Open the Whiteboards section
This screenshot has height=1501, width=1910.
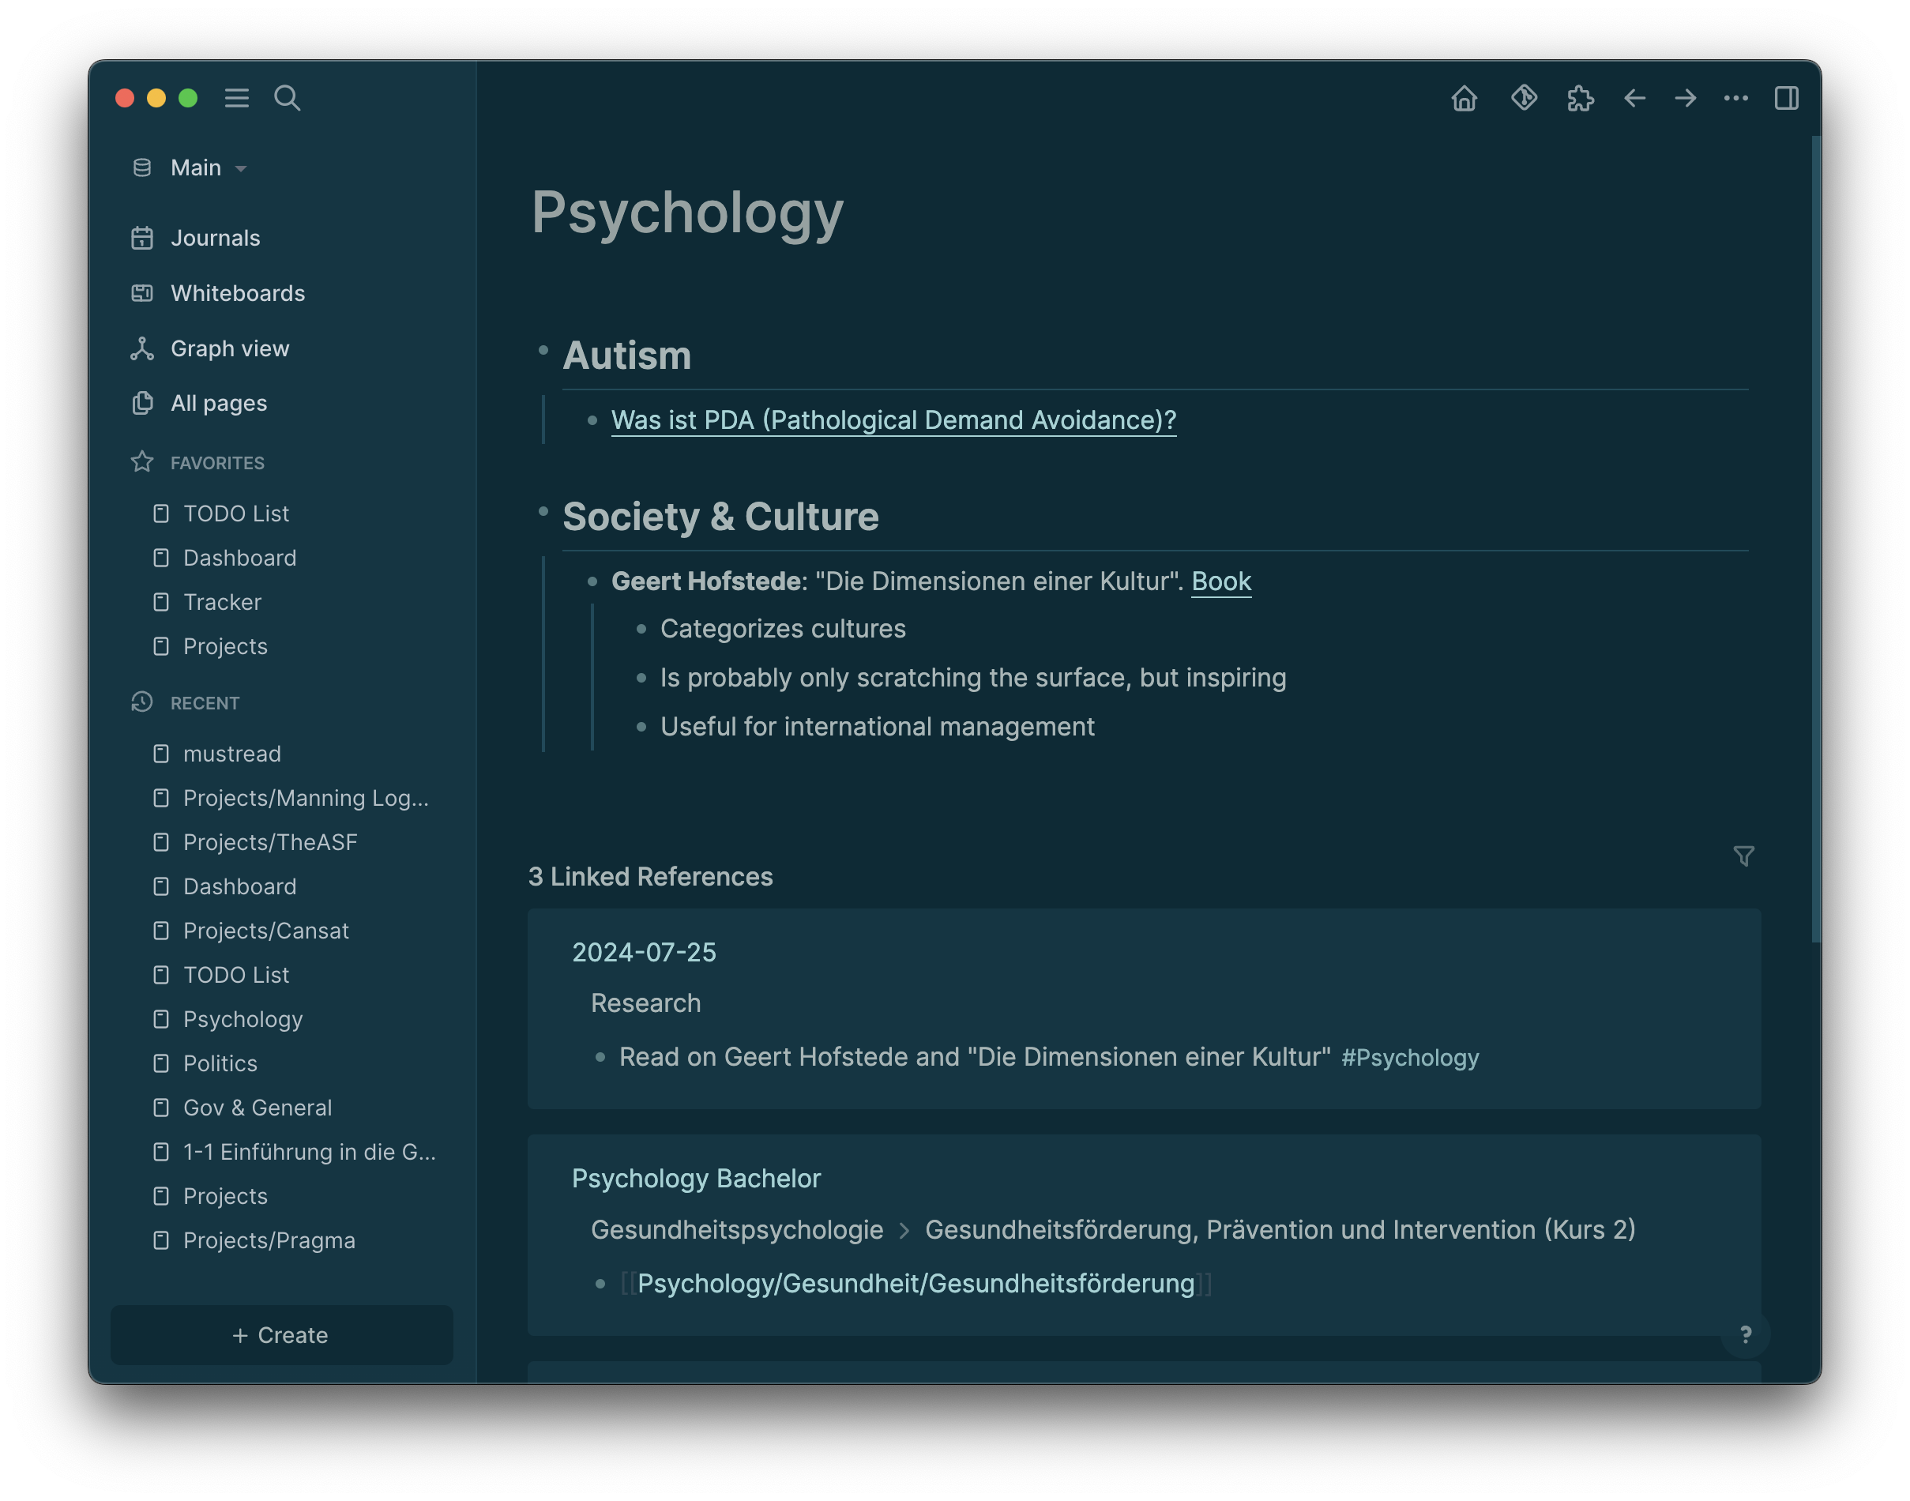[237, 293]
